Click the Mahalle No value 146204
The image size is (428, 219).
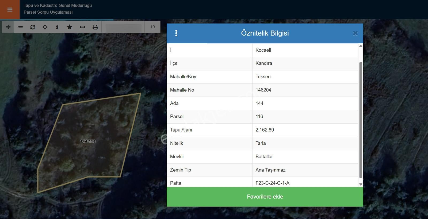[x=263, y=90]
